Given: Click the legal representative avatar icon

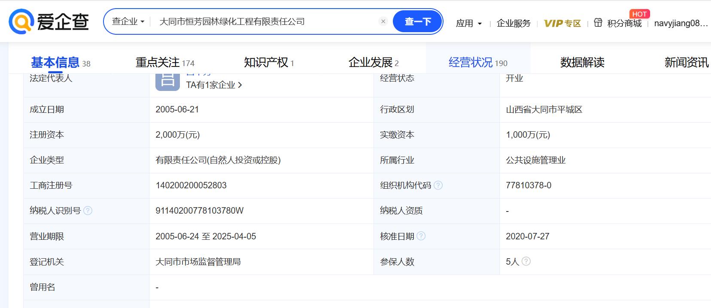Looking at the screenshot, I should tap(167, 81).
